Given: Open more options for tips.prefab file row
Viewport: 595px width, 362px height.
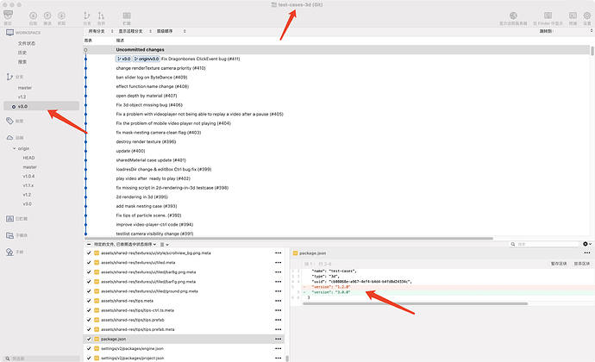Looking at the screenshot, I should (x=279, y=320).
